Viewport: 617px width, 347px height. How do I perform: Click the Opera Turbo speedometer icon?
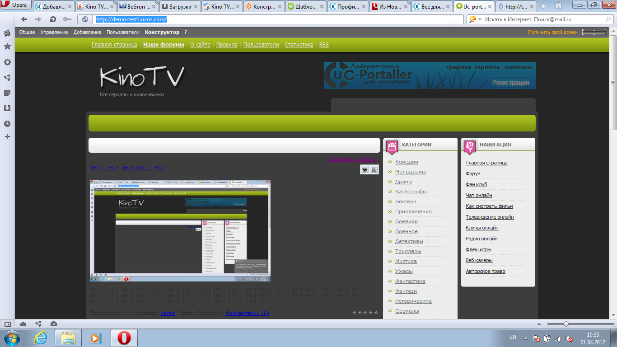click(54, 324)
